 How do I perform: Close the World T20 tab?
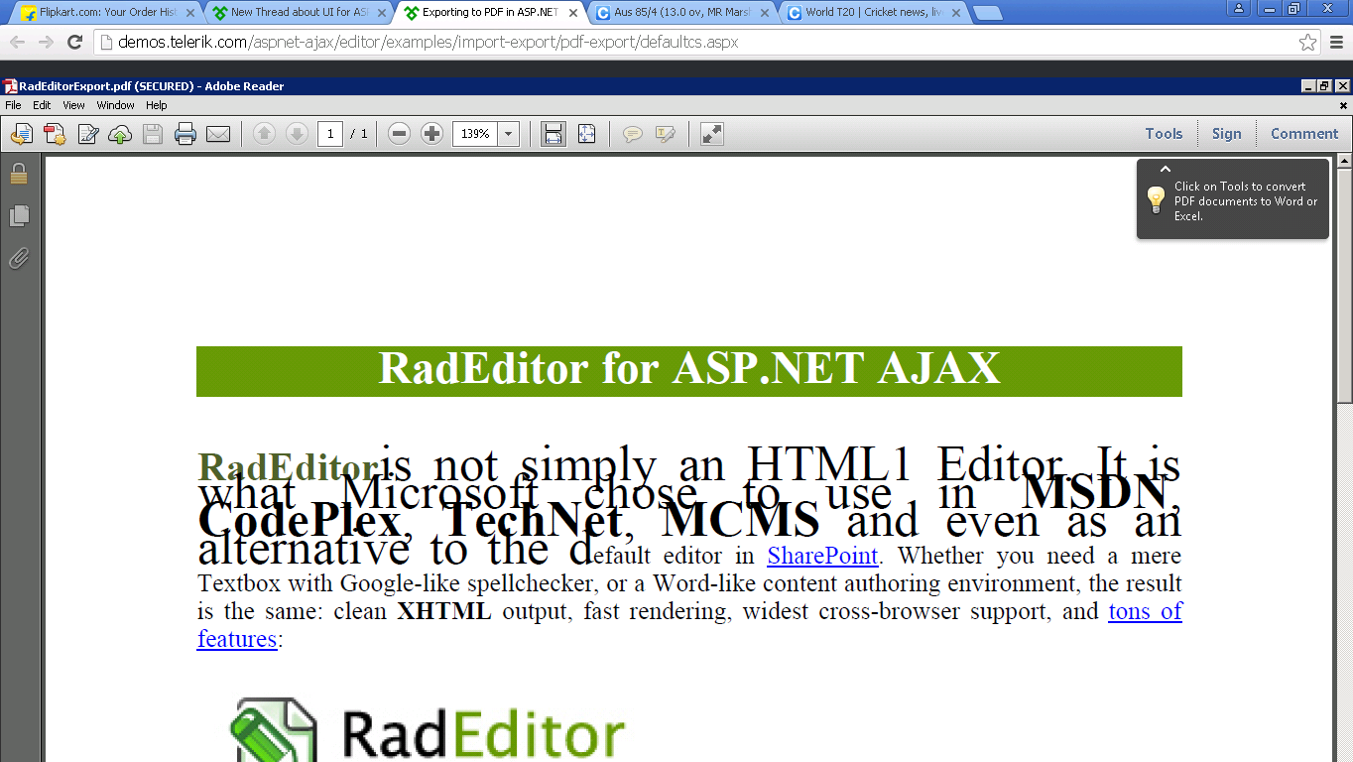pyautogui.click(x=957, y=13)
